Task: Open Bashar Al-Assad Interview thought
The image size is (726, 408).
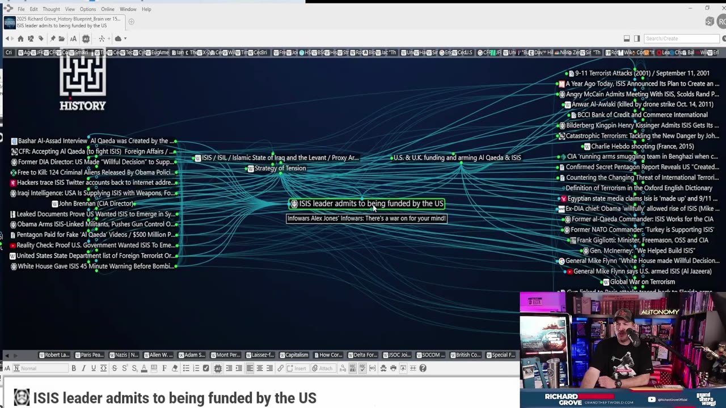Action: 93,141
